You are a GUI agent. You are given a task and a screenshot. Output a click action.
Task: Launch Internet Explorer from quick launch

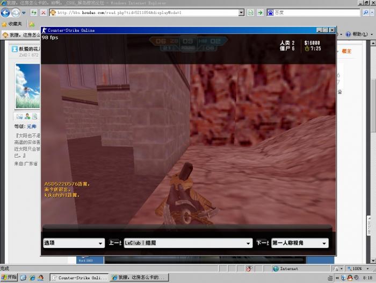pyautogui.click(x=32, y=278)
